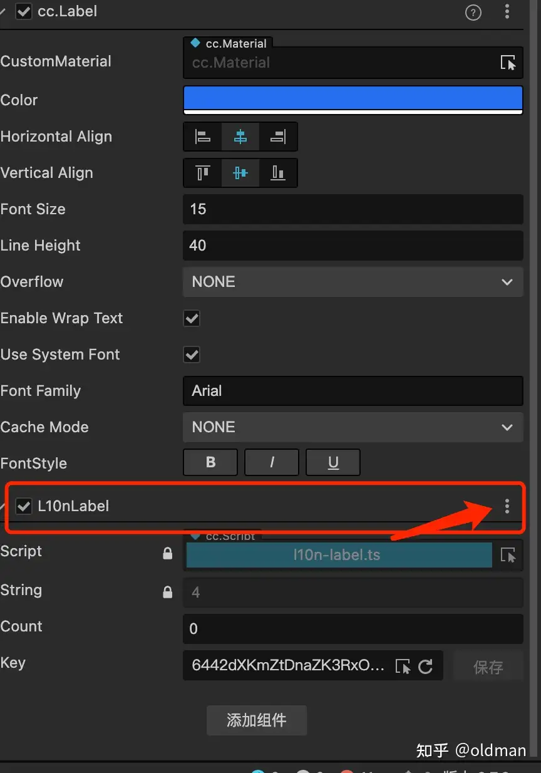Uncheck Use System Font

coord(192,355)
